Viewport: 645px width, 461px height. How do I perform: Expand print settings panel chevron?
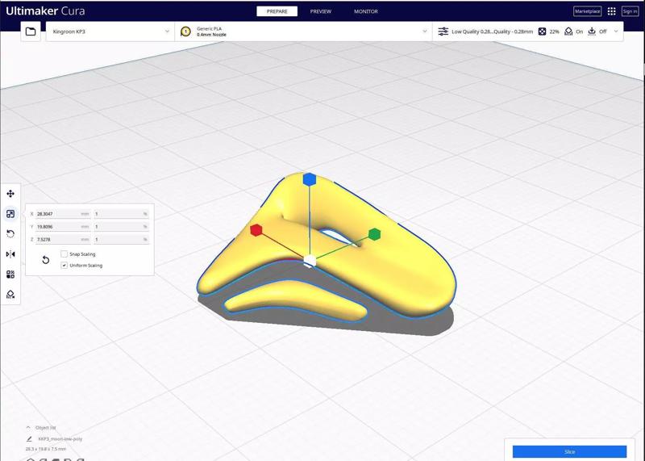tap(616, 31)
